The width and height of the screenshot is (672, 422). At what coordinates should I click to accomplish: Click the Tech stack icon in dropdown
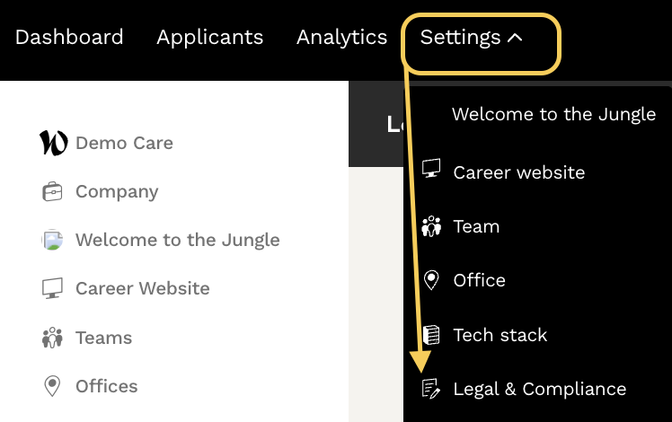point(431,335)
